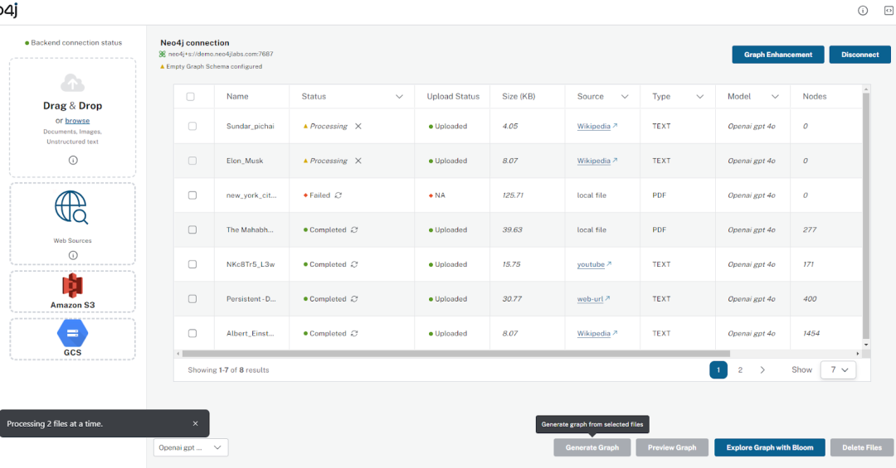Screen dimensions: 896x468
Task: Select The Mahabh... row checkbox
Action: (x=192, y=230)
